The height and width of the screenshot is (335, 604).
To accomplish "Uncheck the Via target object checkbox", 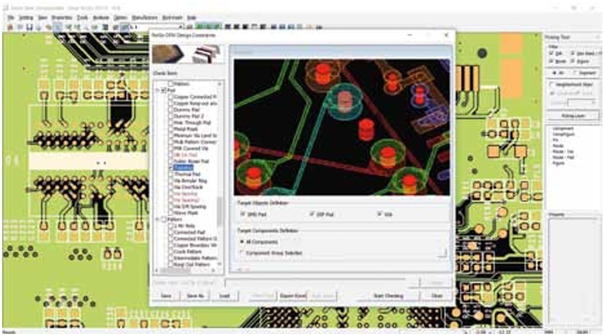I will click(x=379, y=214).
